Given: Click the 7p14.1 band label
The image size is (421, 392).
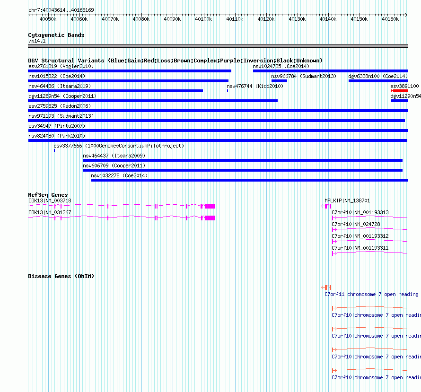Looking at the screenshot, I should [37, 41].
